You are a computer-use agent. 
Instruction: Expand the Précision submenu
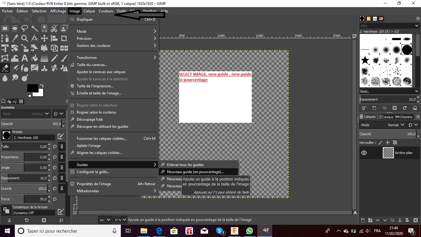[113, 39]
